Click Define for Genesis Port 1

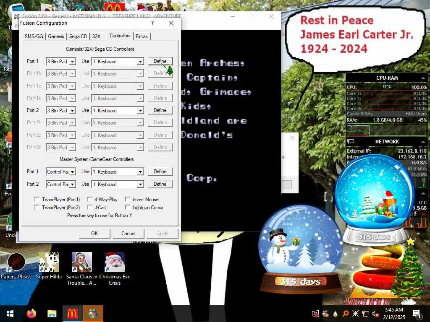click(160, 61)
